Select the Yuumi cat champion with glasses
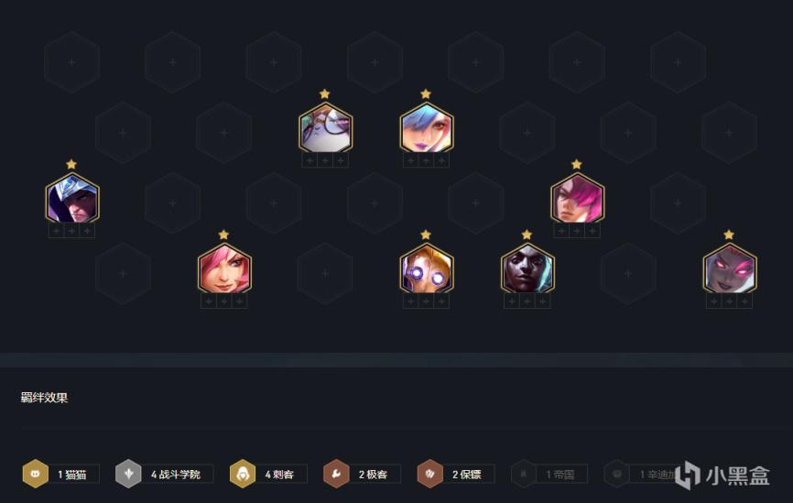Viewport: 793px width, 503px height. [325, 127]
